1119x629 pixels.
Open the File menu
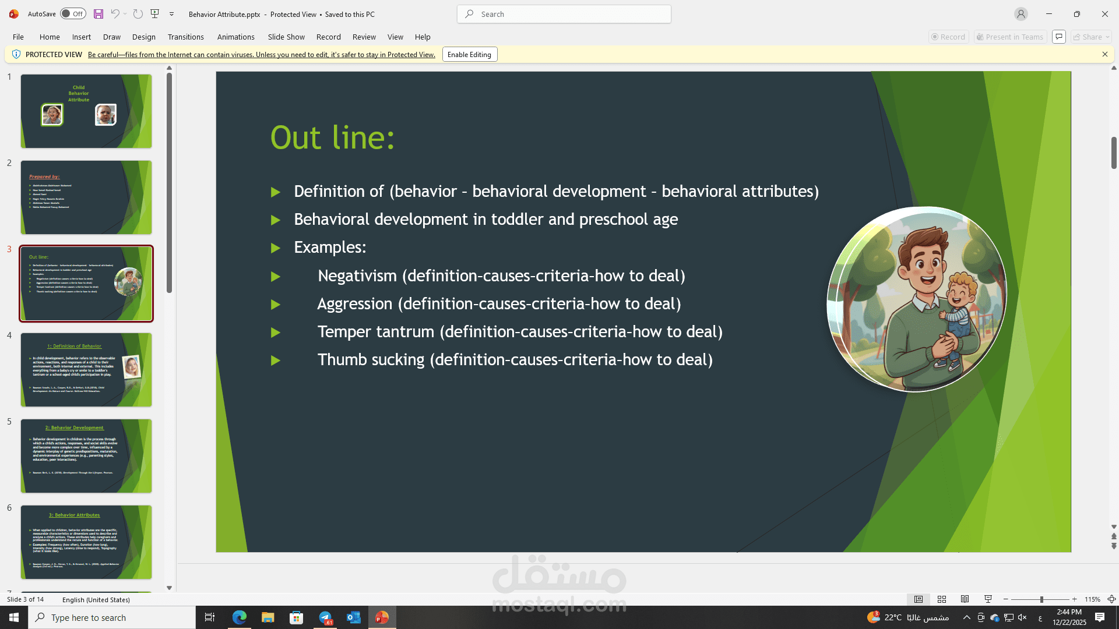pyautogui.click(x=18, y=37)
